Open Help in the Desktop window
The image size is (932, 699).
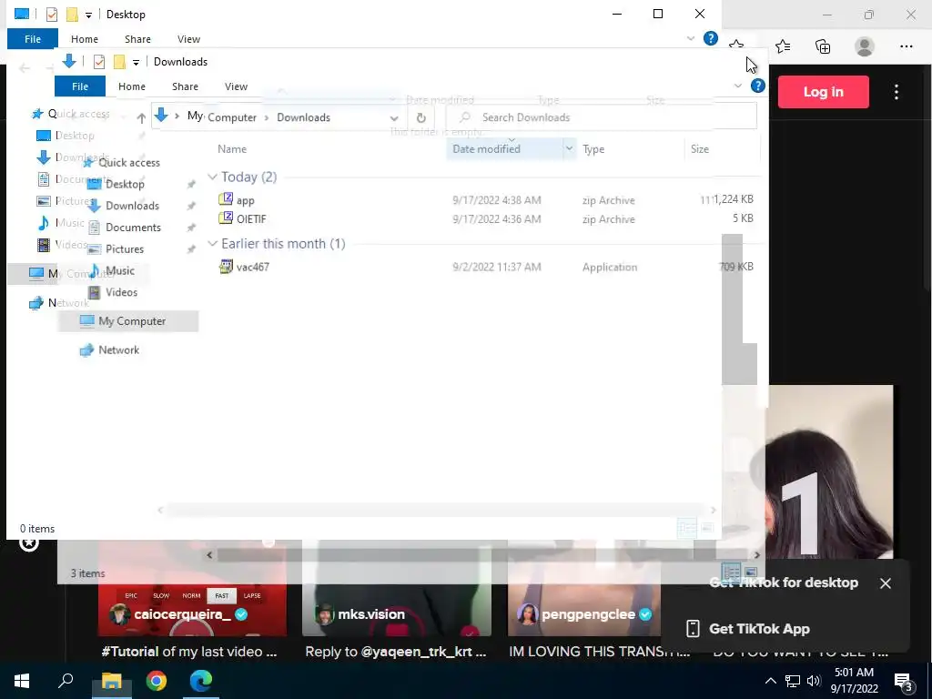point(710,38)
